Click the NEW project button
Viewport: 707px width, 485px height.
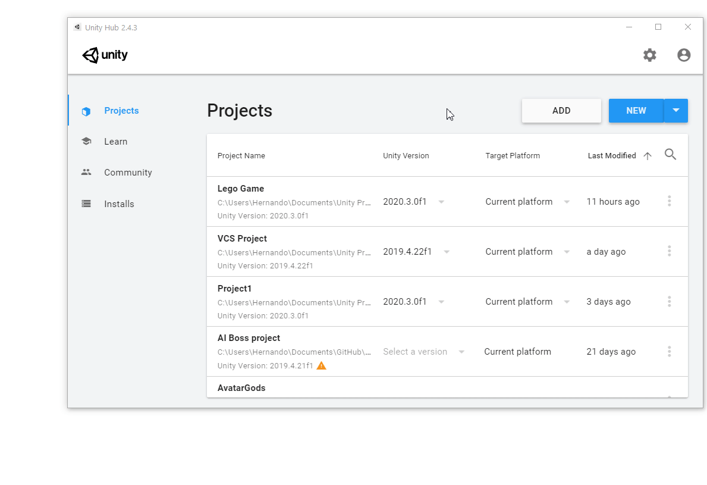tap(636, 111)
